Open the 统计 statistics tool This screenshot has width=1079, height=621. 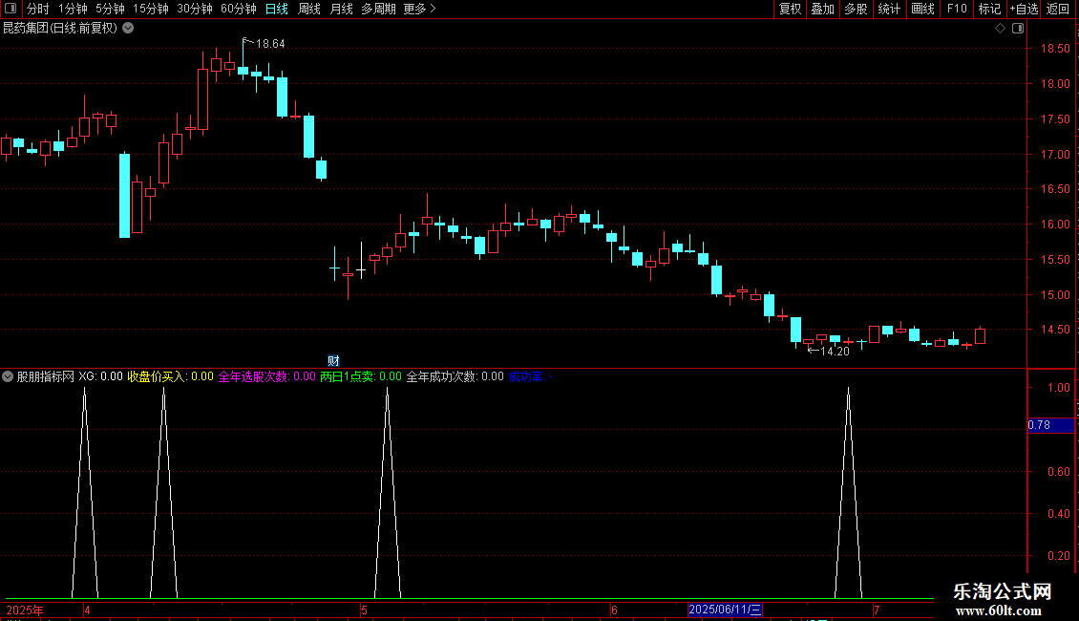point(888,9)
